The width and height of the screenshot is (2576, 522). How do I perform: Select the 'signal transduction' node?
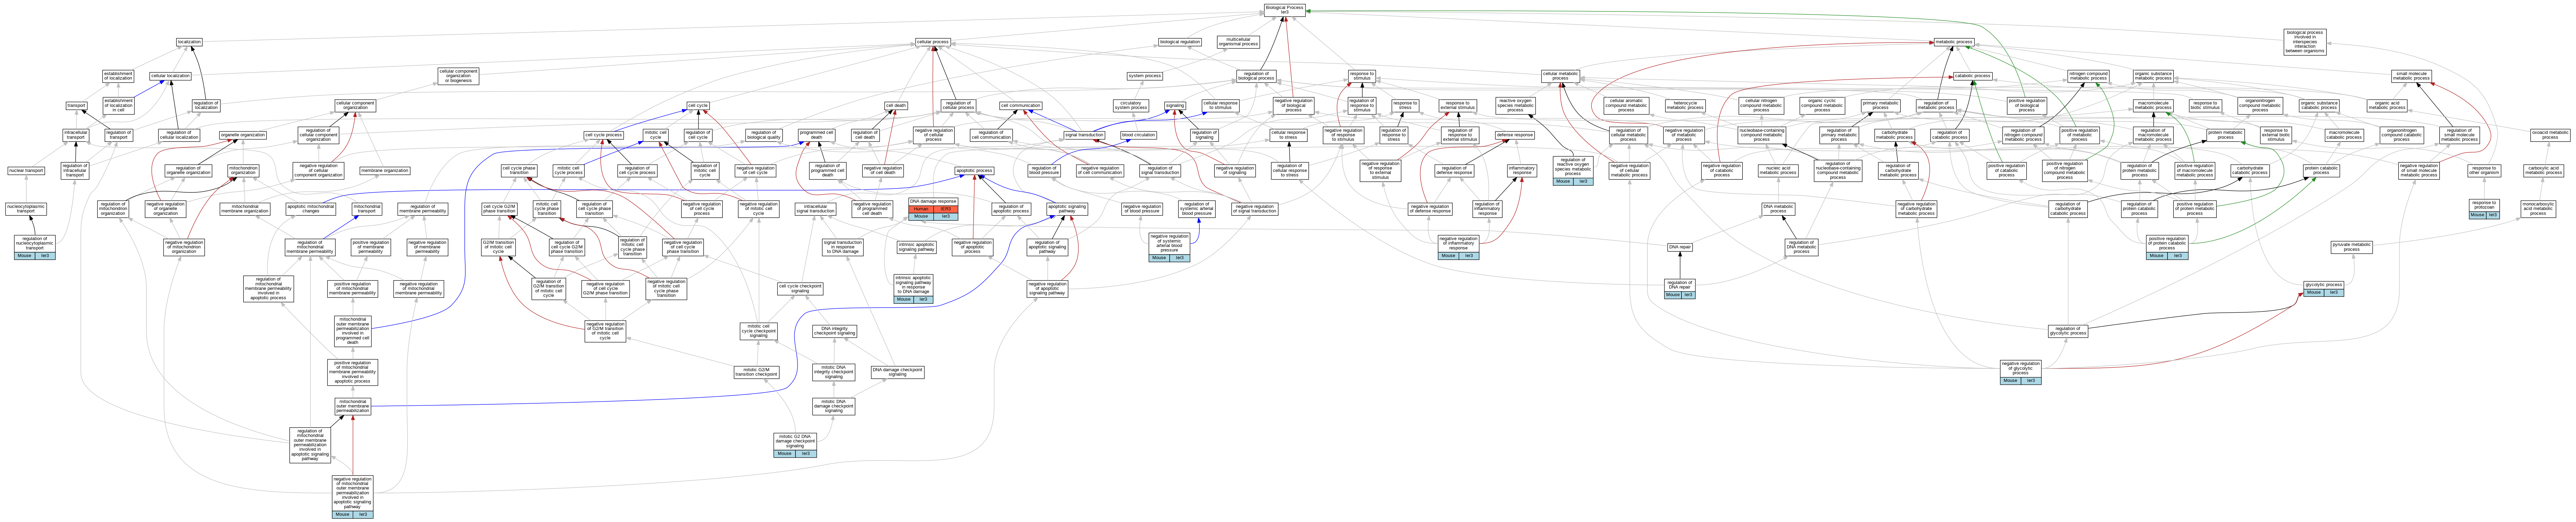tap(1084, 135)
